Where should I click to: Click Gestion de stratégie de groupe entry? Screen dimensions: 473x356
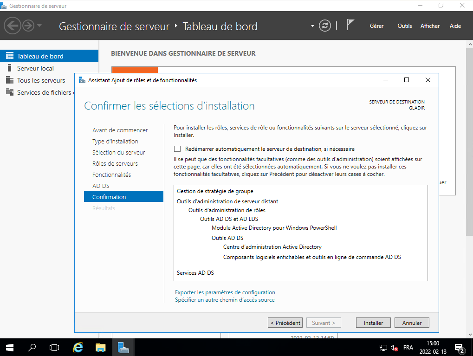coord(215,191)
